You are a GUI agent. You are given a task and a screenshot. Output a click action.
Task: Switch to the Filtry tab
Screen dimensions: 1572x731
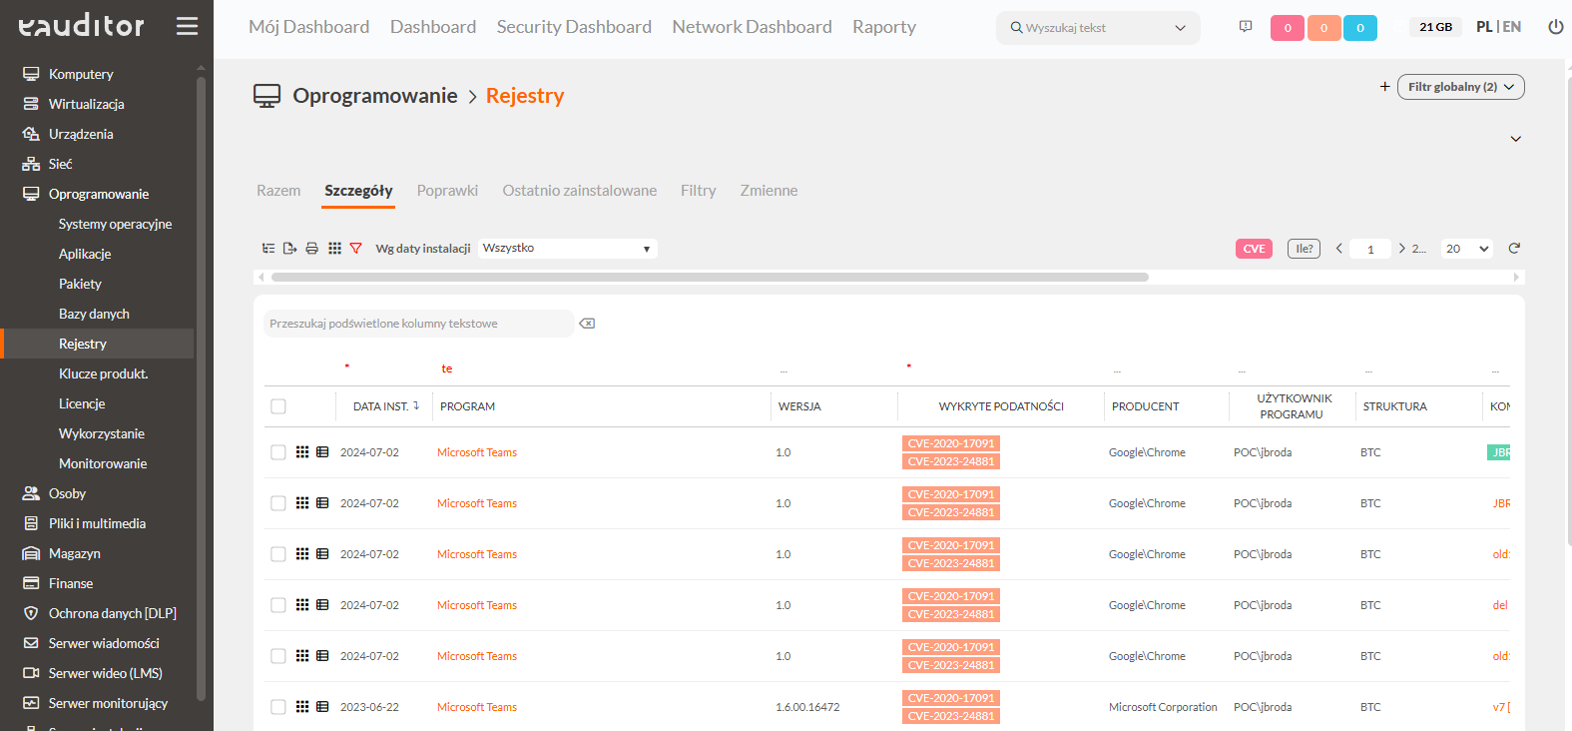point(699,191)
